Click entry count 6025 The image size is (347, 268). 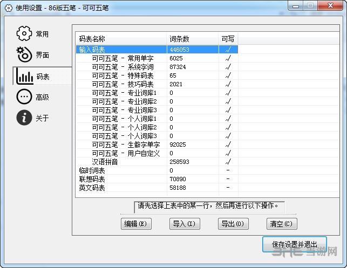(176, 58)
